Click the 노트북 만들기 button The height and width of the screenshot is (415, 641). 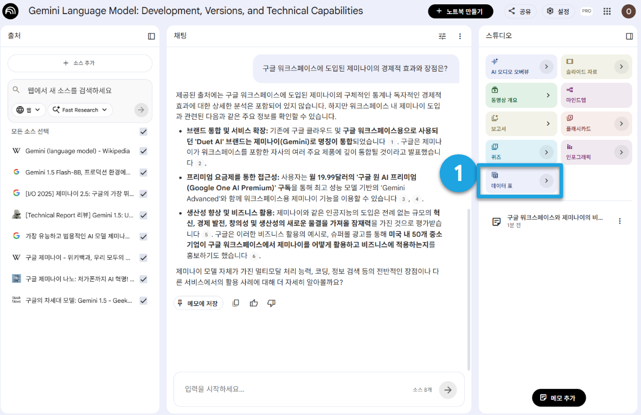coord(460,11)
